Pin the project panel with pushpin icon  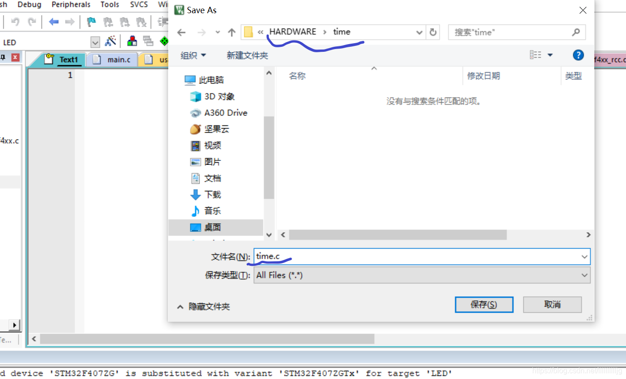[3, 57]
